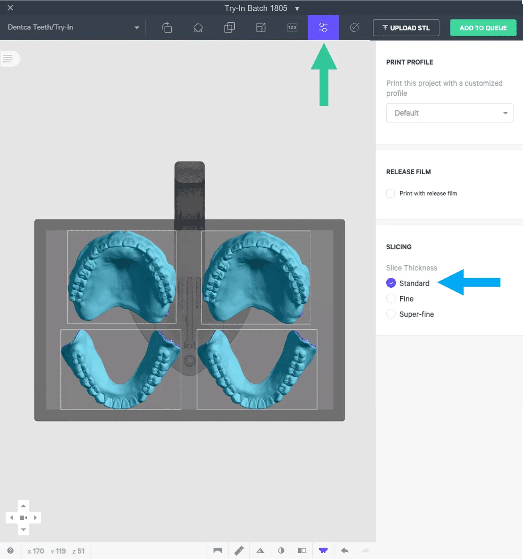Click the x 170 dimension readout
The width and height of the screenshot is (523, 559).
click(36, 551)
